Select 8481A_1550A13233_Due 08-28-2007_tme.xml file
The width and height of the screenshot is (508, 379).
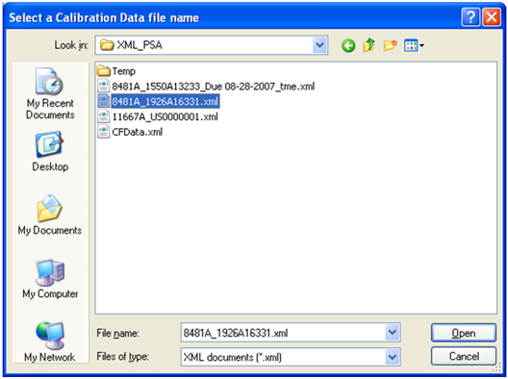206,87
